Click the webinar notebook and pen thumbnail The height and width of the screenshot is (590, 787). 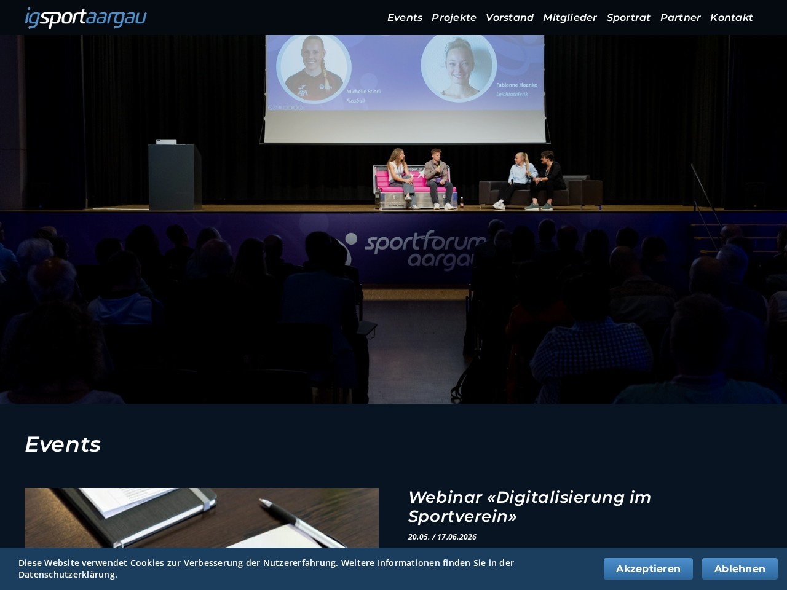(201, 517)
